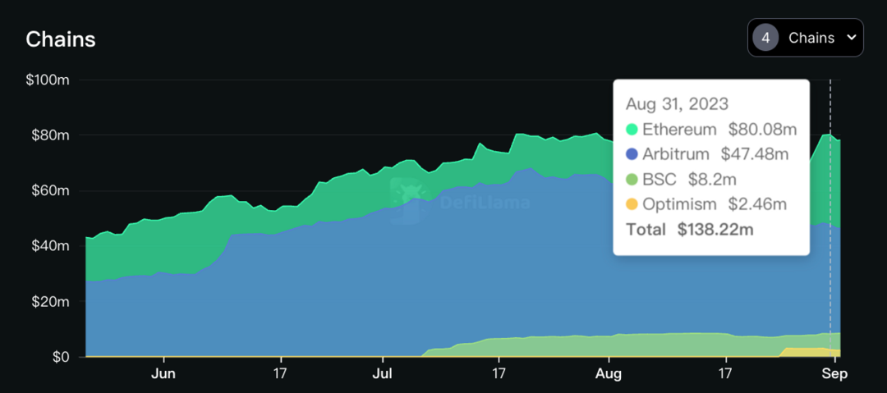Click Optimism's yellow dot in tooltip
887x393 pixels.
tap(632, 204)
